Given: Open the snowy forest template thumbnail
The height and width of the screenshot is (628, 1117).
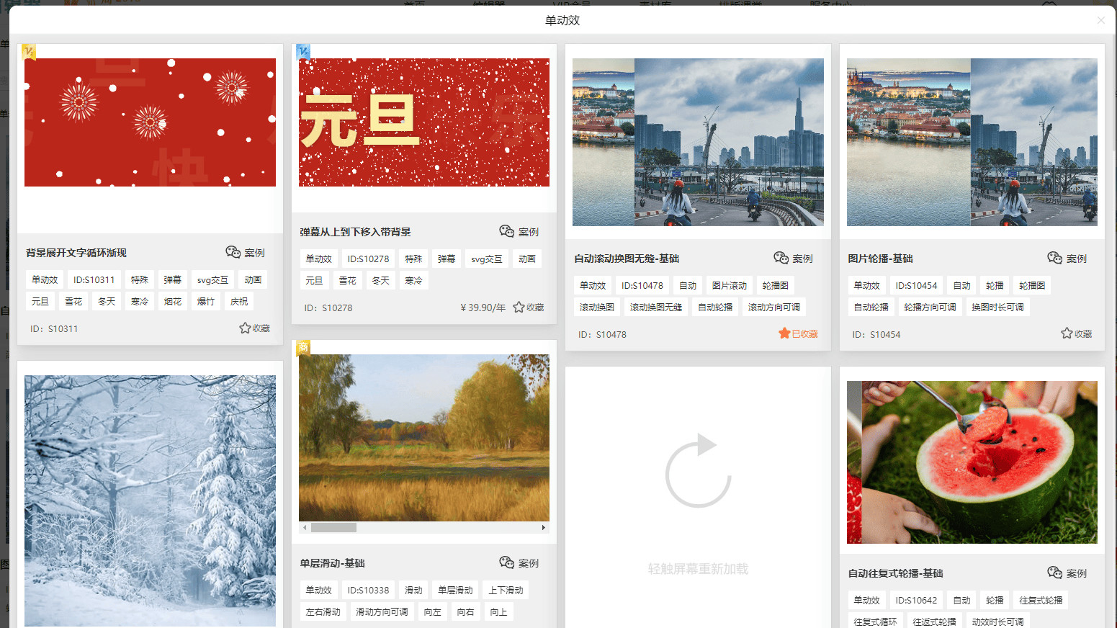Looking at the screenshot, I should pos(149,497).
